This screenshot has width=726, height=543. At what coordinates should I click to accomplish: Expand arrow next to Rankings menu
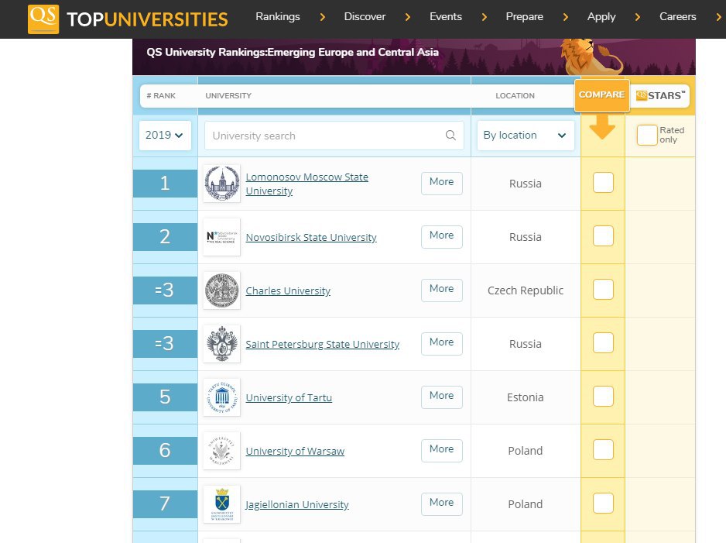323,17
